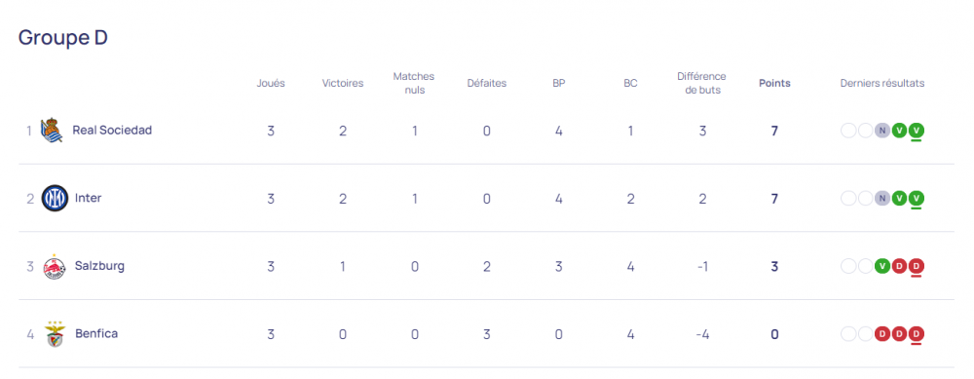Click the Salzburg club crest
Screen dimensions: 974x379
pyautogui.click(x=54, y=267)
